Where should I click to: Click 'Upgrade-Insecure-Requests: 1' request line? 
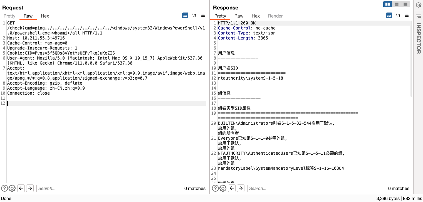[42, 48]
